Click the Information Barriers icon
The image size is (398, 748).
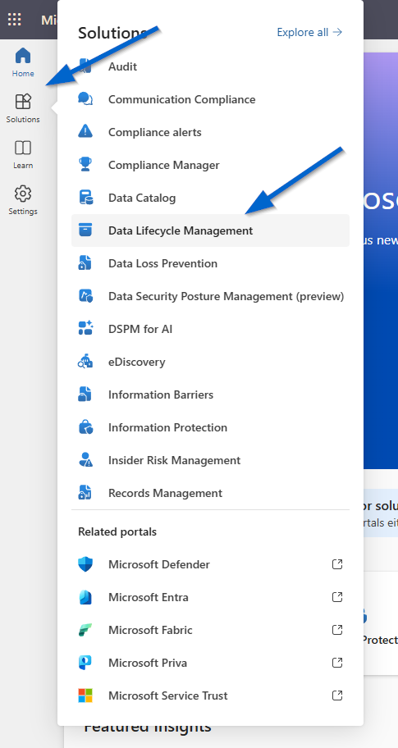(85, 395)
